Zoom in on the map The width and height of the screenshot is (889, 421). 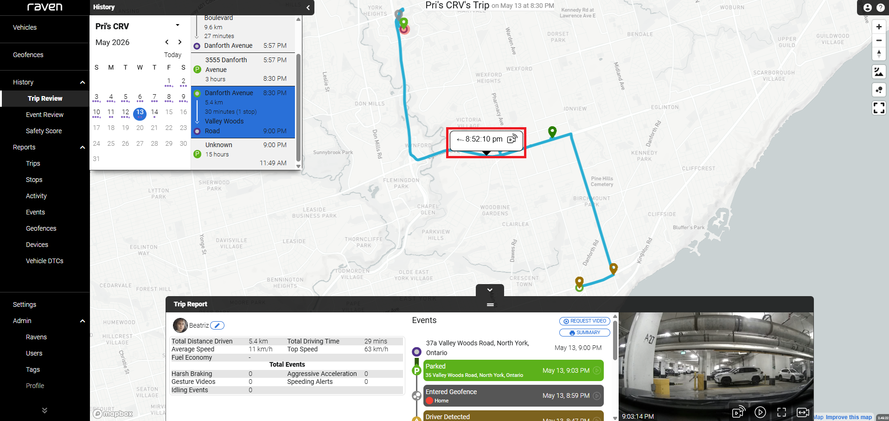(879, 27)
